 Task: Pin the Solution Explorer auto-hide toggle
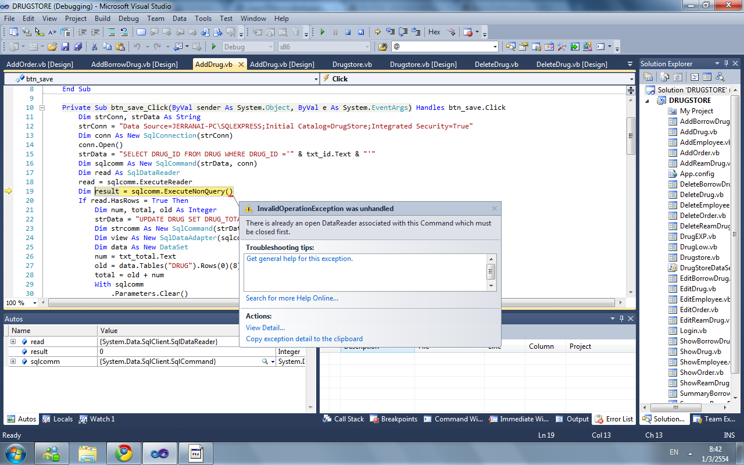coord(727,63)
